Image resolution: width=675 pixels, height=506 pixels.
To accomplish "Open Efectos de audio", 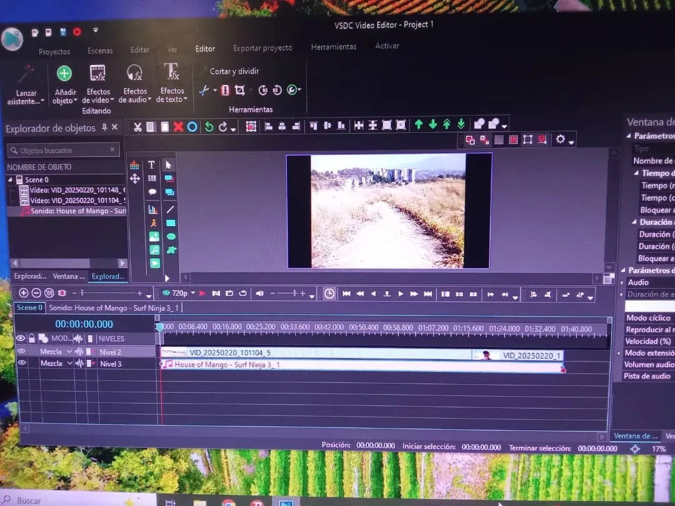I will 135,84.
